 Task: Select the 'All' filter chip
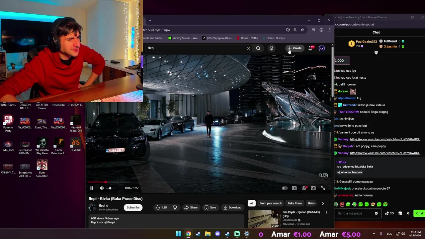coord(252,203)
